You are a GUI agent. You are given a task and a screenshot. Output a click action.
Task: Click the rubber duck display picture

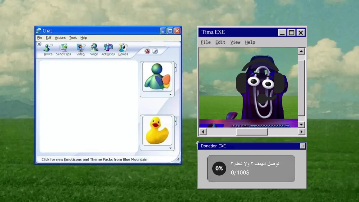157,130
